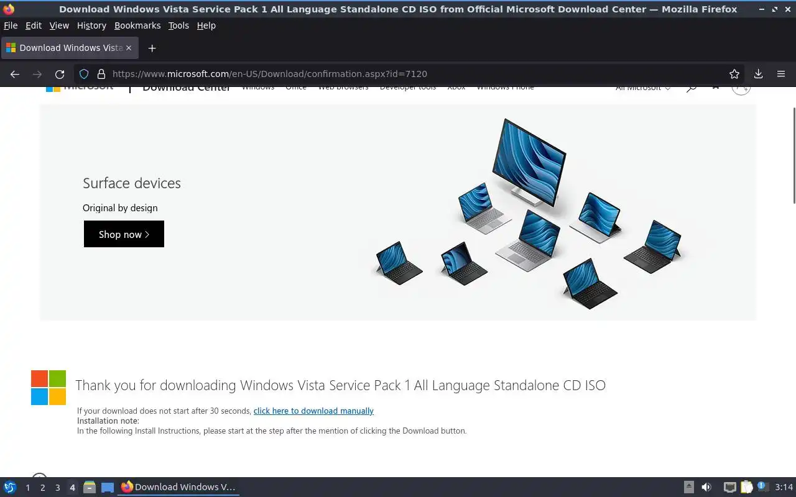Viewport: 796px width, 497px height.
Task: Click the Shop now button
Action: 124,234
